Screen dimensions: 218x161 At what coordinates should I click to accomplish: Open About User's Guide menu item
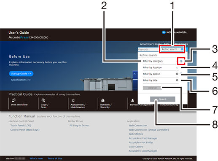click(151, 44)
